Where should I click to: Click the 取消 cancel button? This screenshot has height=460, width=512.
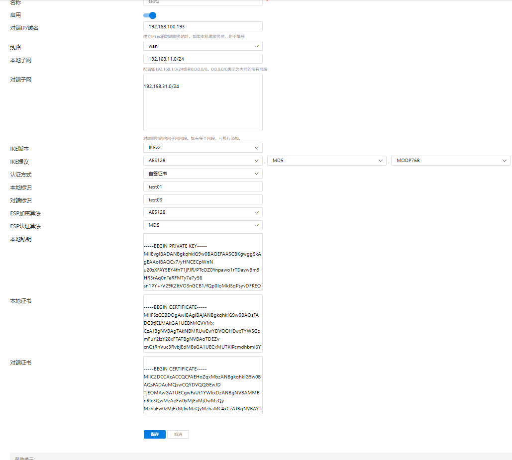(x=178, y=435)
